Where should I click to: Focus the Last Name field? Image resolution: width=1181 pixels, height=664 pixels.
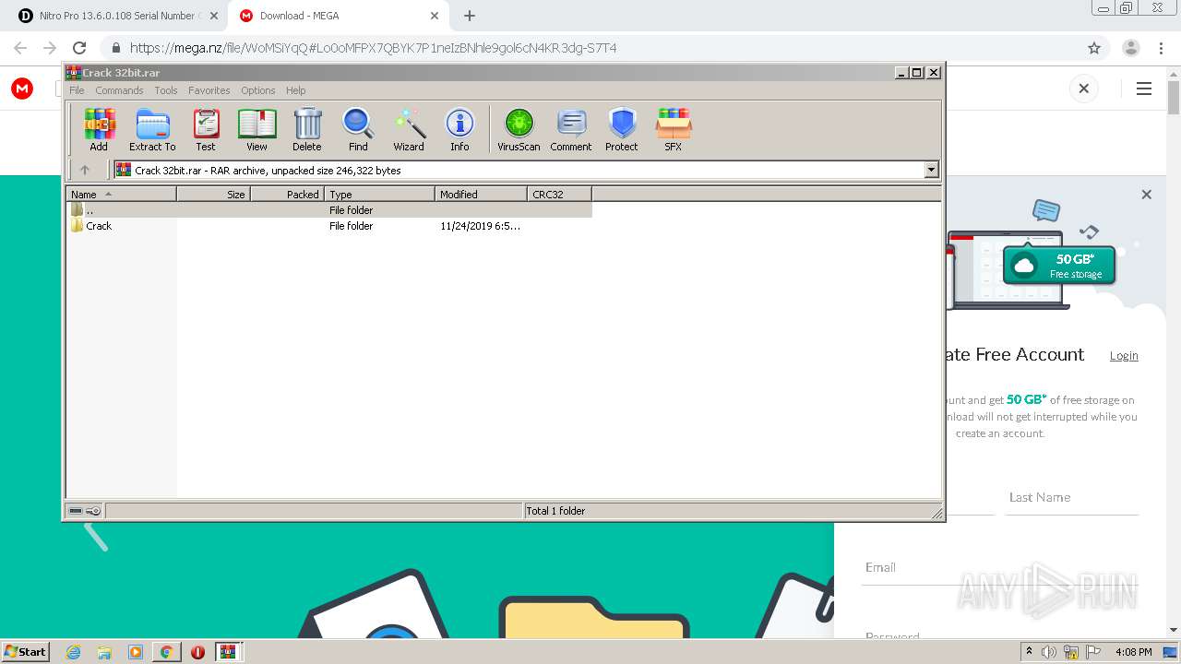pyautogui.click(x=1071, y=497)
